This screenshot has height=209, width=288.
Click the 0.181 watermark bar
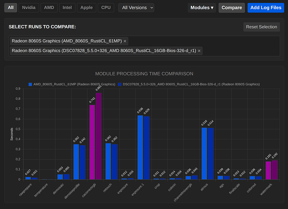click(268, 171)
